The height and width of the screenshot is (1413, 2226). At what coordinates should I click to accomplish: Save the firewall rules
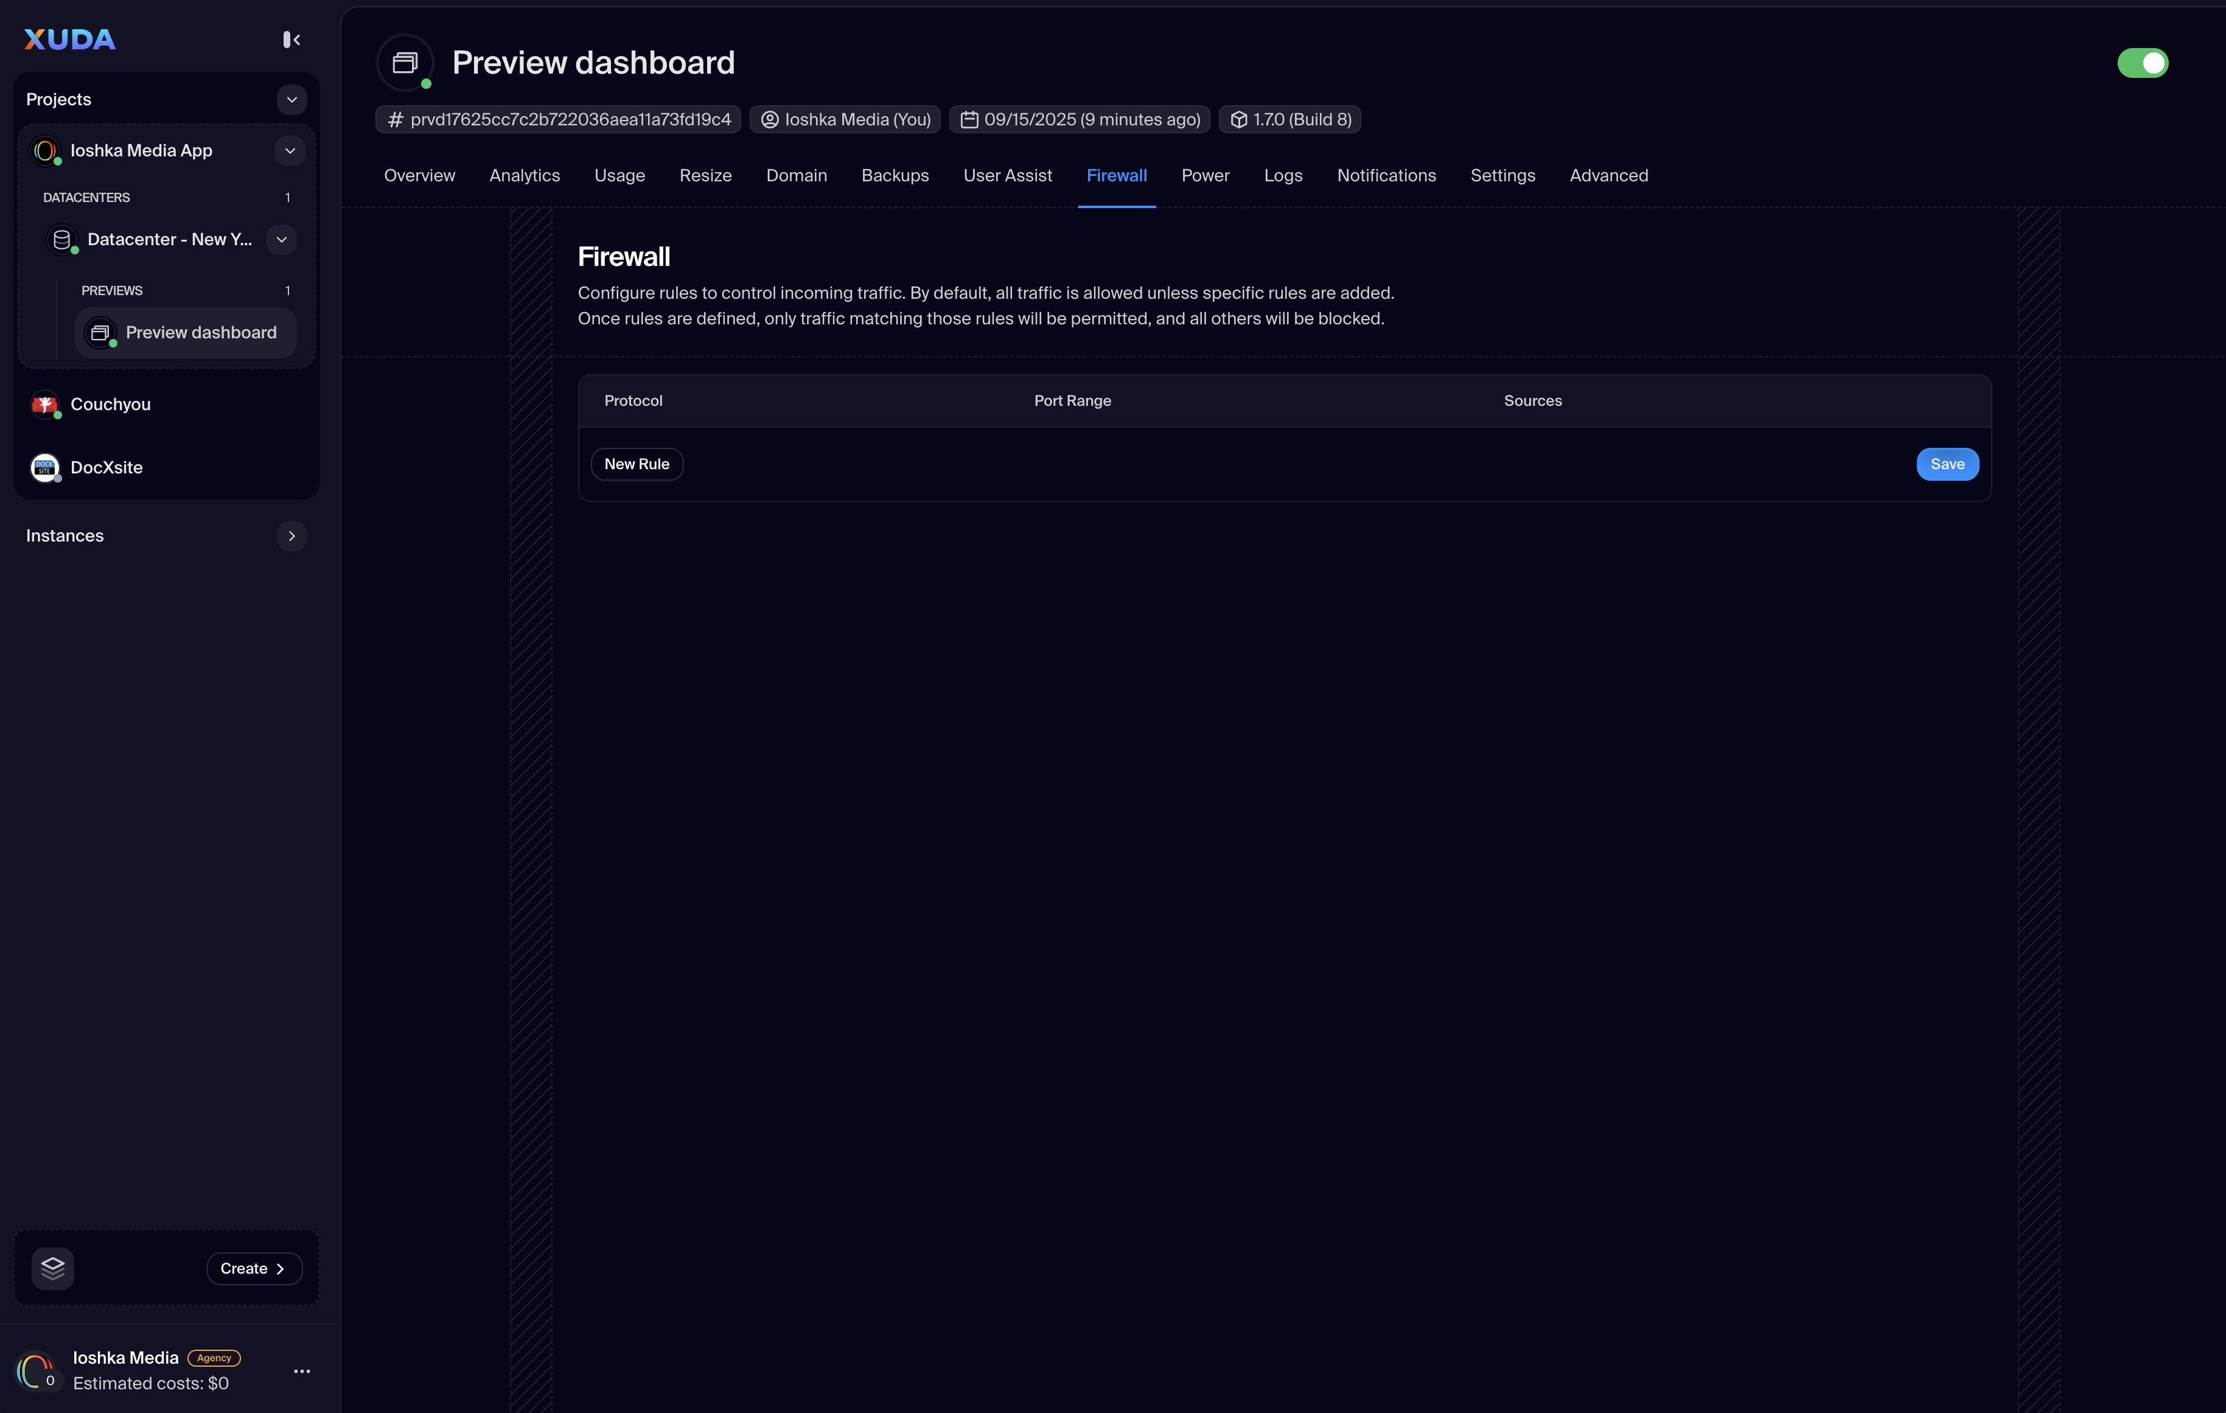pyautogui.click(x=1947, y=464)
